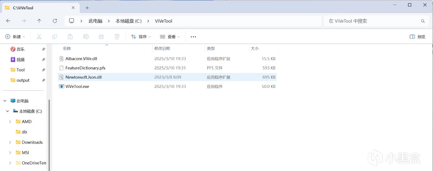Screen dimensions: 433x171
Task: Click chevron after 此电脑 in address bar
Action: pyautogui.click(x=109, y=21)
